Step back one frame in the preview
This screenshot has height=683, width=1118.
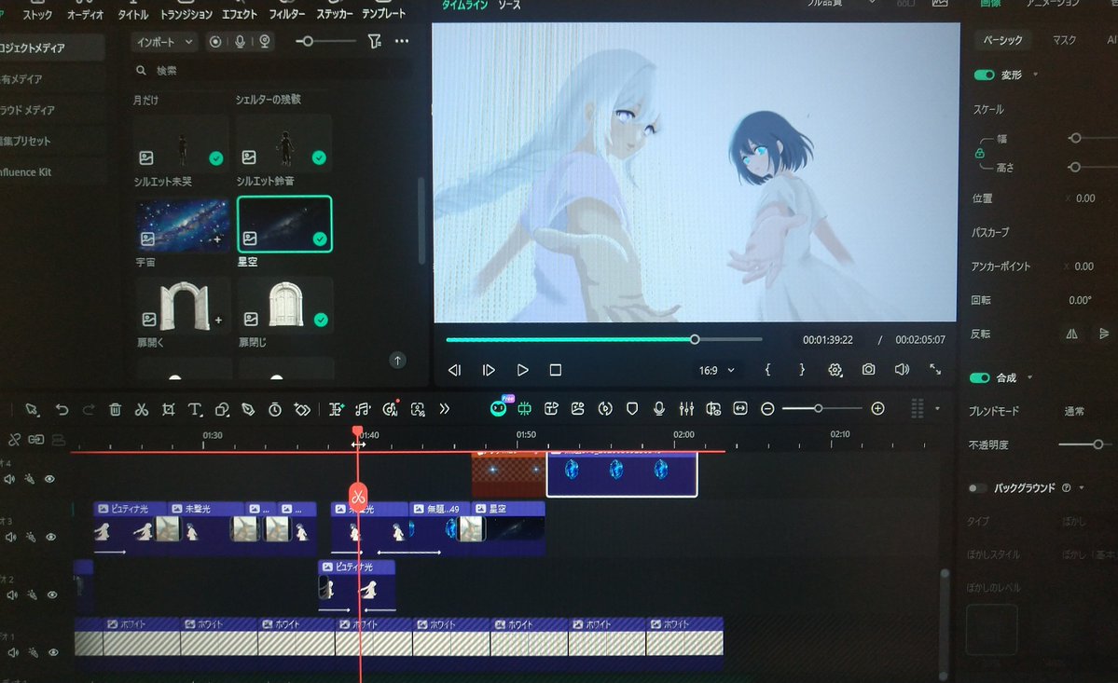[454, 370]
